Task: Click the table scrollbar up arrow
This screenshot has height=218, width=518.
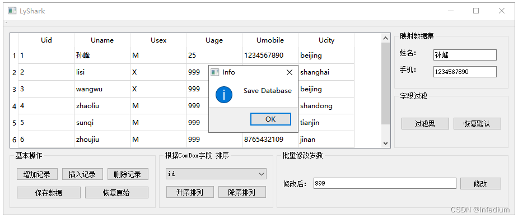Action: click(x=385, y=38)
